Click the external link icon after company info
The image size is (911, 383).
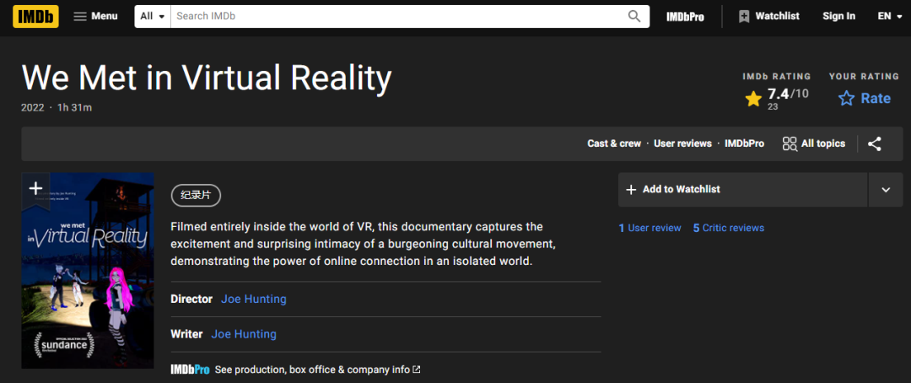tap(416, 370)
